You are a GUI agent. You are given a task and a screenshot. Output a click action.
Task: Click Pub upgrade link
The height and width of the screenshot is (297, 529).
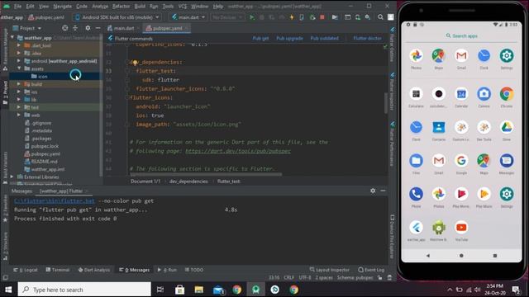(x=289, y=39)
